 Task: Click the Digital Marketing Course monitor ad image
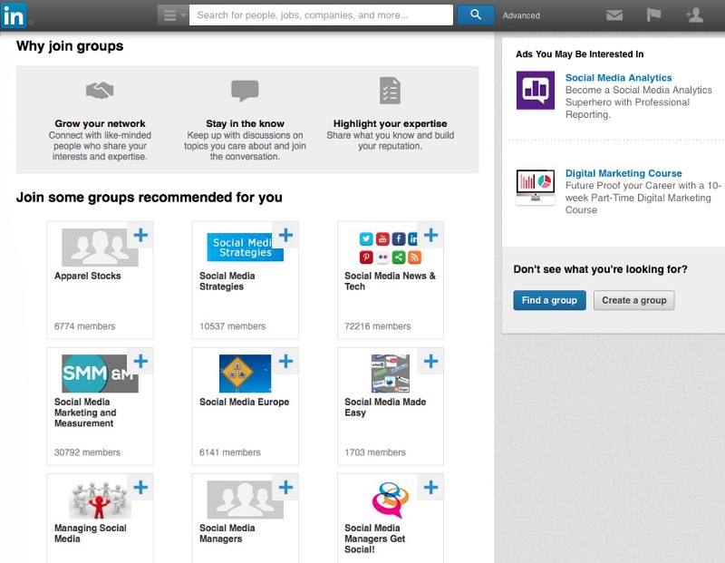536,185
